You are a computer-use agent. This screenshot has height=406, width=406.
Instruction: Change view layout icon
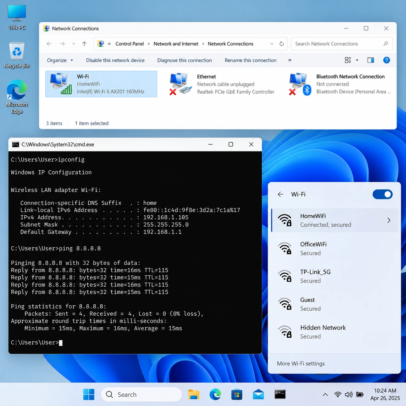click(x=348, y=60)
